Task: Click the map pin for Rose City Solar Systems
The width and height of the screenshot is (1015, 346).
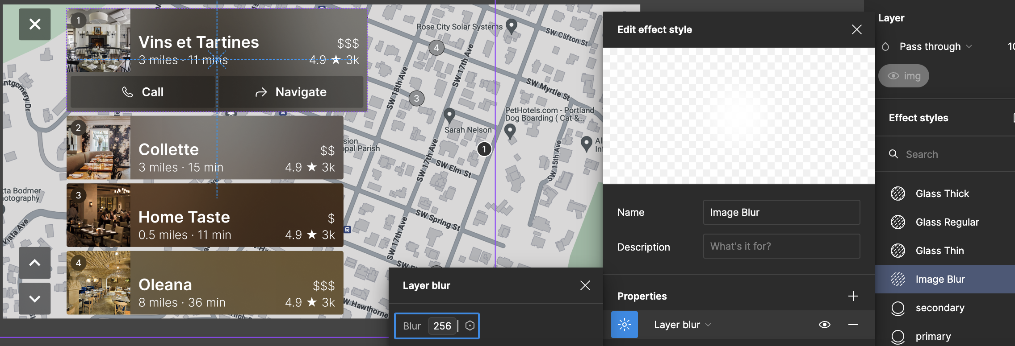Action: tap(512, 26)
